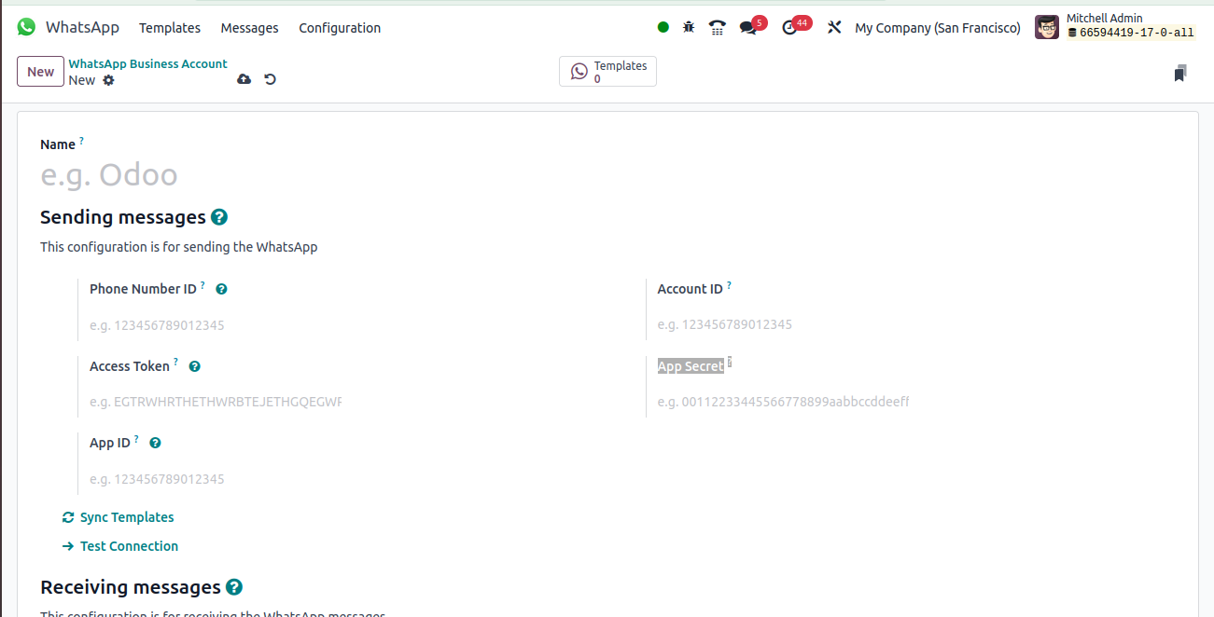
Task: Open the Messages menu
Action: point(249,28)
